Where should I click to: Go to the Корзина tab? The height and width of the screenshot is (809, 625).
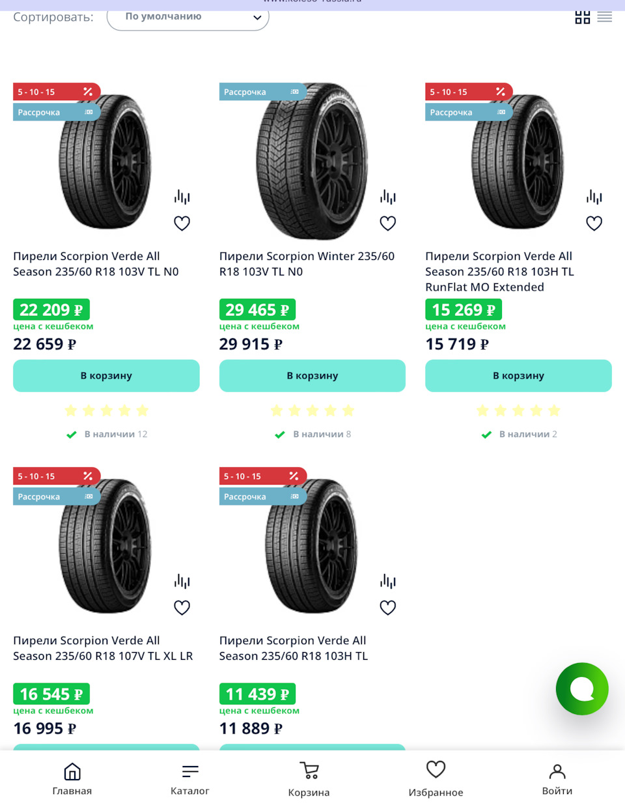[309, 779]
